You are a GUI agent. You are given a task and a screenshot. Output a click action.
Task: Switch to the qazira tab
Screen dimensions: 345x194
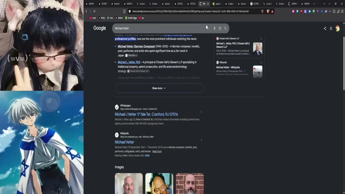pyautogui.click(x=217, y=4)
